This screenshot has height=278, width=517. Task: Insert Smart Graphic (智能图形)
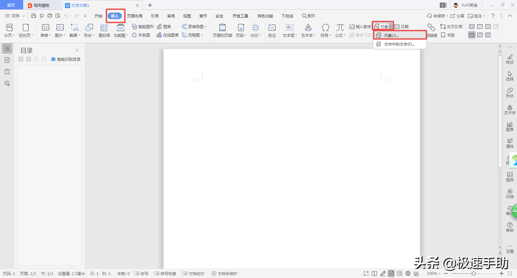(143, 27)
